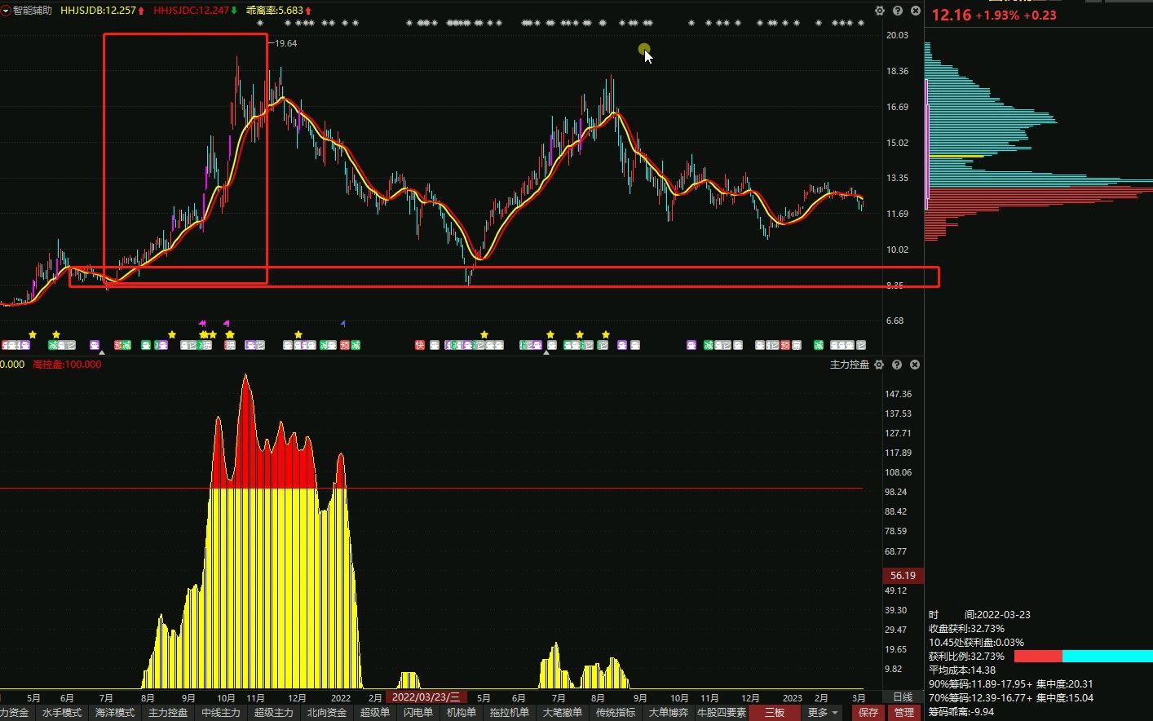
Task: Click the 高控盘:100.000 label
Action: (67, 365)
